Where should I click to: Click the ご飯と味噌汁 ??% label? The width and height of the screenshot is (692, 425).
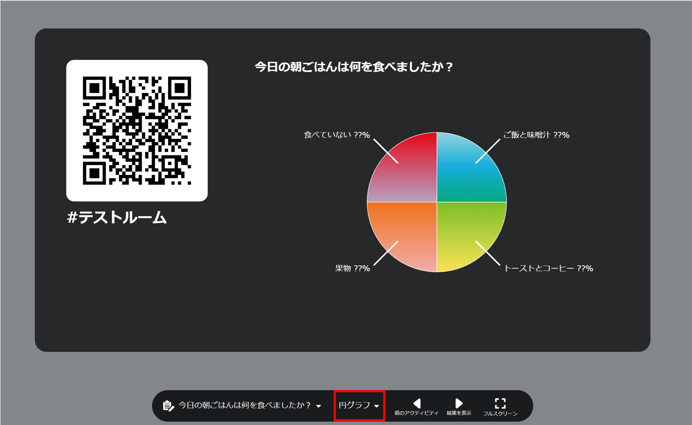point(536,135)
